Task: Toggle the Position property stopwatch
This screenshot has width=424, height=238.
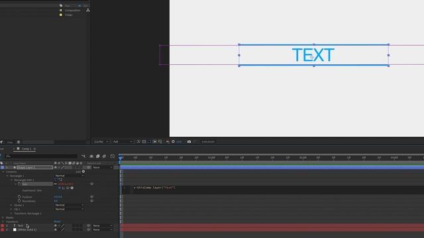Action: tap(19, 197)
